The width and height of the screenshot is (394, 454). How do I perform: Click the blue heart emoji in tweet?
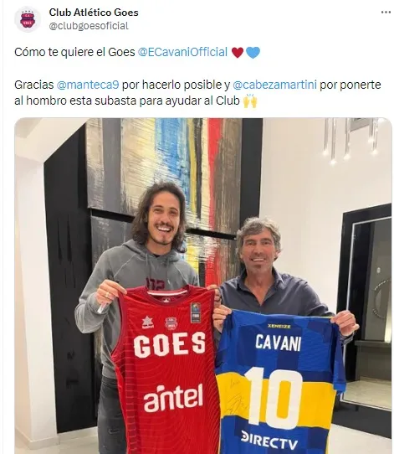pyautogui.click(x=253, y=53)
